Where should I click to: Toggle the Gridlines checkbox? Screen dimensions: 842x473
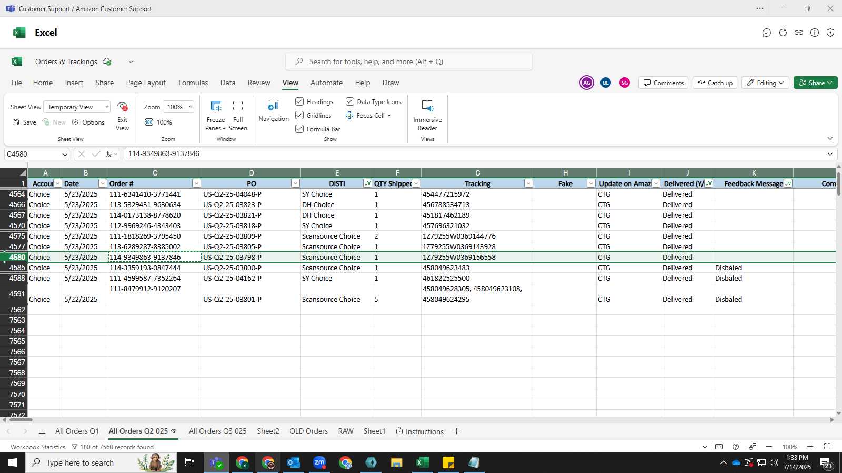pos(299,115)
